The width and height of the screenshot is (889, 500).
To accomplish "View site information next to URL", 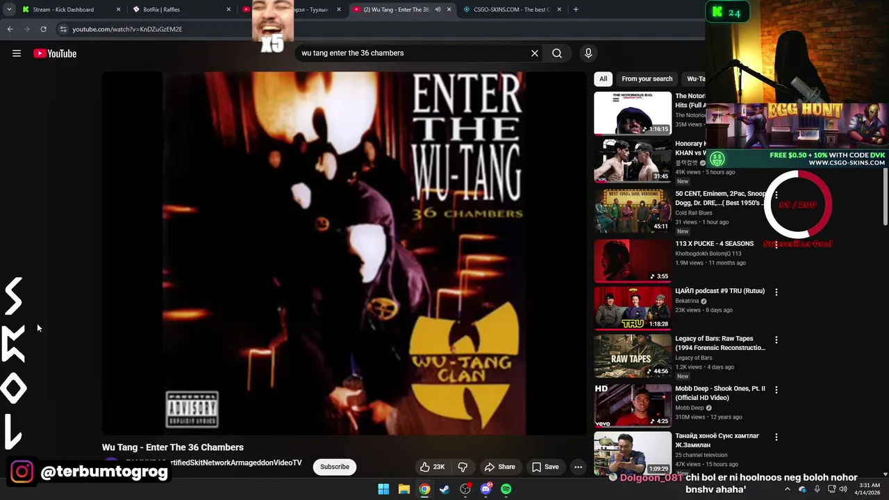I will pos(63,29).
